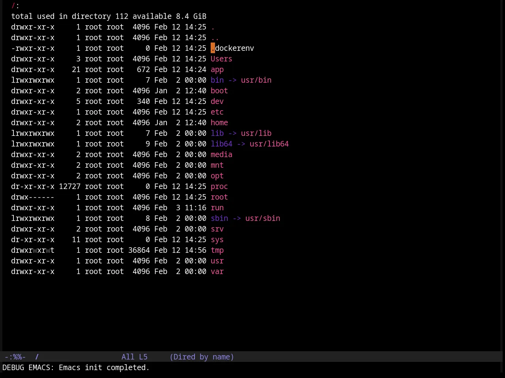Follow the sbin symlink entry

point(219,218)
